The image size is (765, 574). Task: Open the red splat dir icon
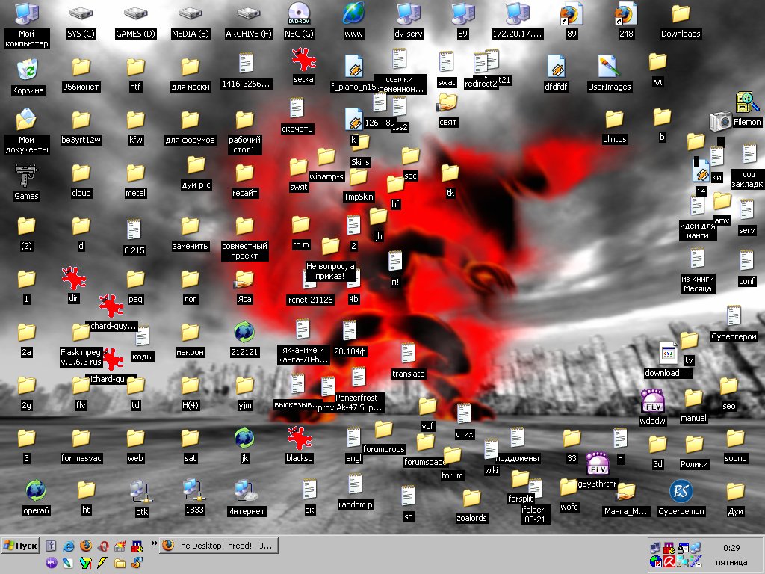(73, 286)
